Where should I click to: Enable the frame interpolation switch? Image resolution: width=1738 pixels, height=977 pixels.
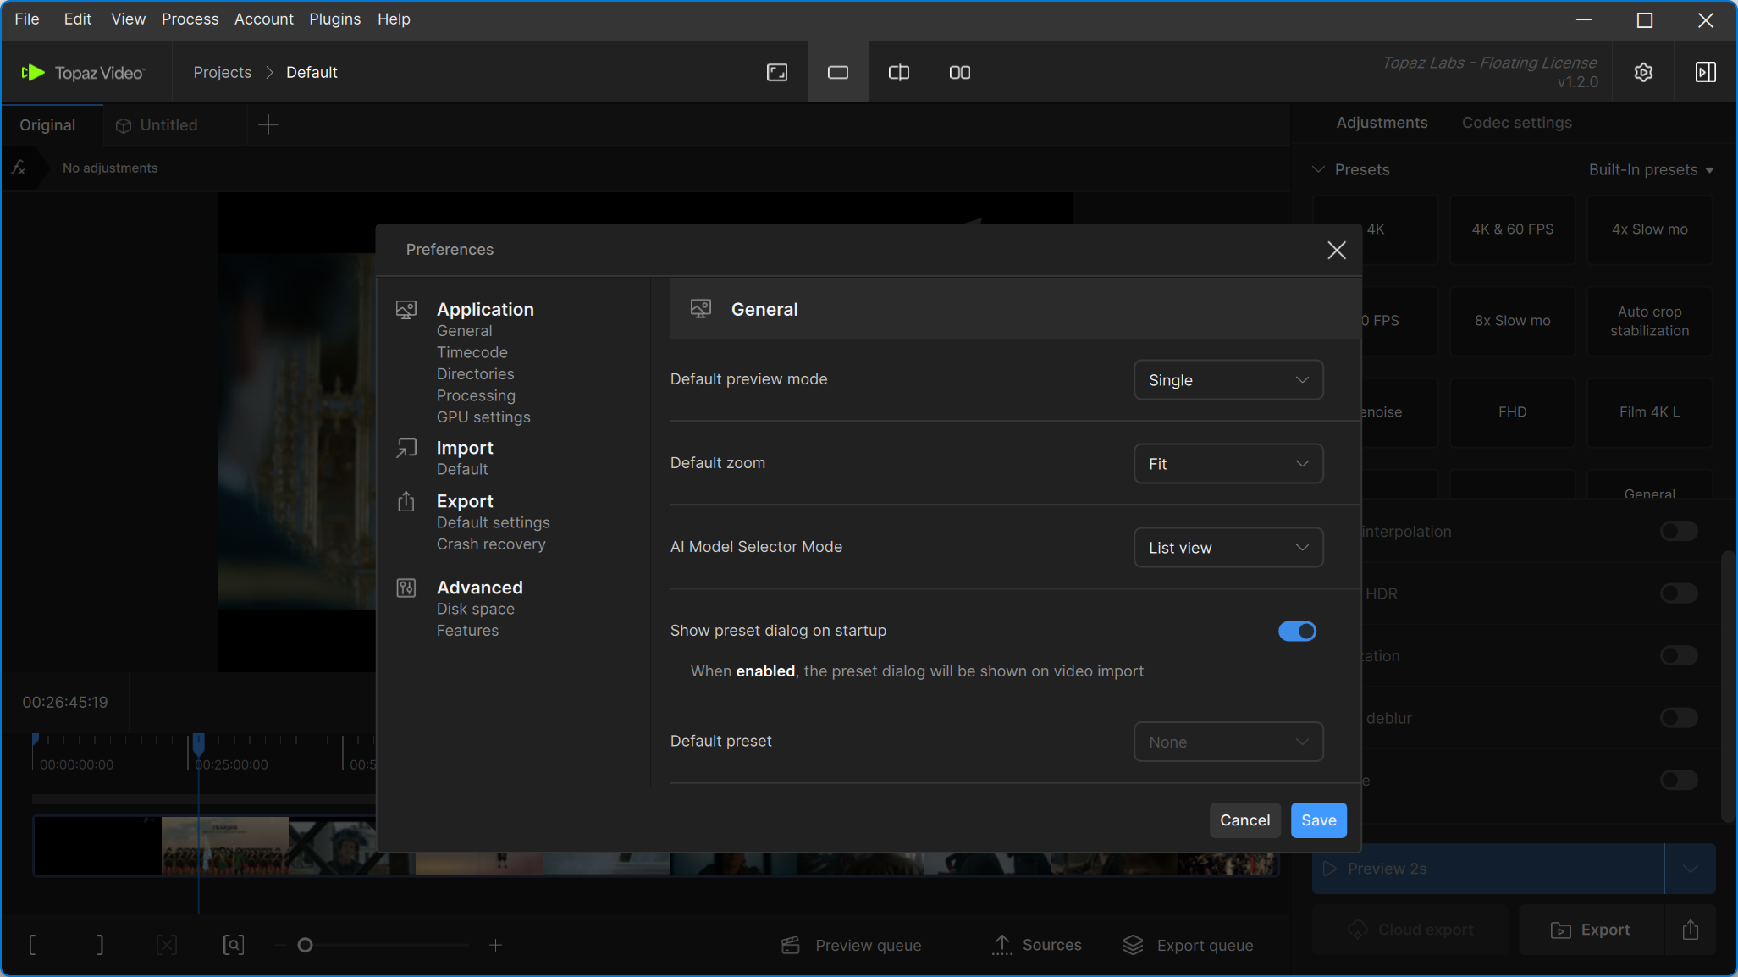tap(1678, 532)
